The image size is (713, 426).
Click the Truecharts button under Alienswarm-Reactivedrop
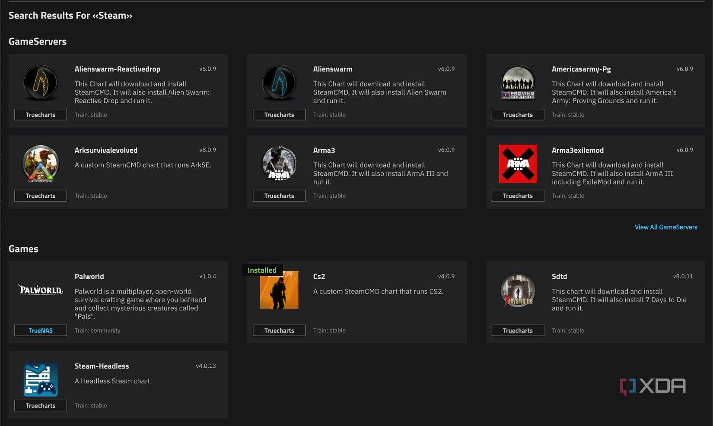click(41, 114)
